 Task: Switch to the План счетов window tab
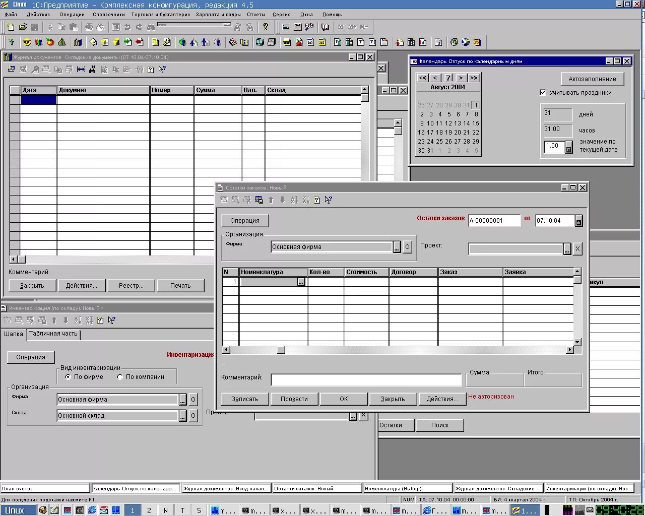coord(45,488)
